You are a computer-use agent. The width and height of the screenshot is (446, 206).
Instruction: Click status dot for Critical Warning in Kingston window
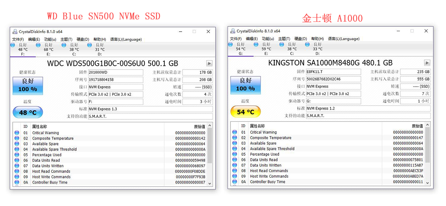coord(235,132)
